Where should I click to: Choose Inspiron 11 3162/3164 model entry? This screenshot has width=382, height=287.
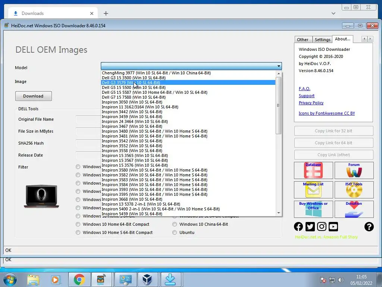[x=188, y=107]
